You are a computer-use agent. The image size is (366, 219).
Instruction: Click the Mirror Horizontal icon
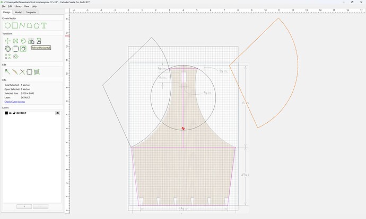tap(31, 41)
